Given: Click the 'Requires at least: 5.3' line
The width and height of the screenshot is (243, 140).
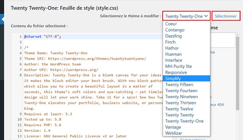Looking at the screenshot, I should (48, 114).
